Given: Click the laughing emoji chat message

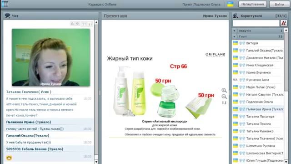Looking at the screenshot, I should pyautogui.click(x=9, y=158).
